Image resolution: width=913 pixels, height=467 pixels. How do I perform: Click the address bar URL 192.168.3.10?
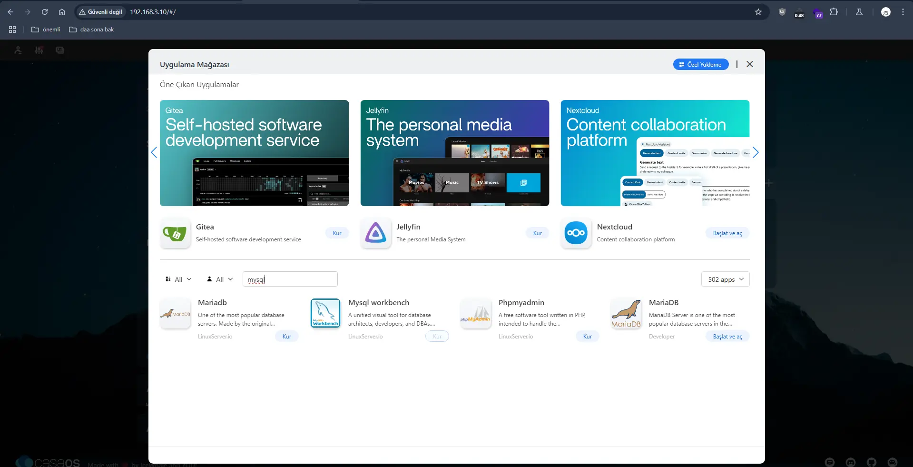coord(153,12)
